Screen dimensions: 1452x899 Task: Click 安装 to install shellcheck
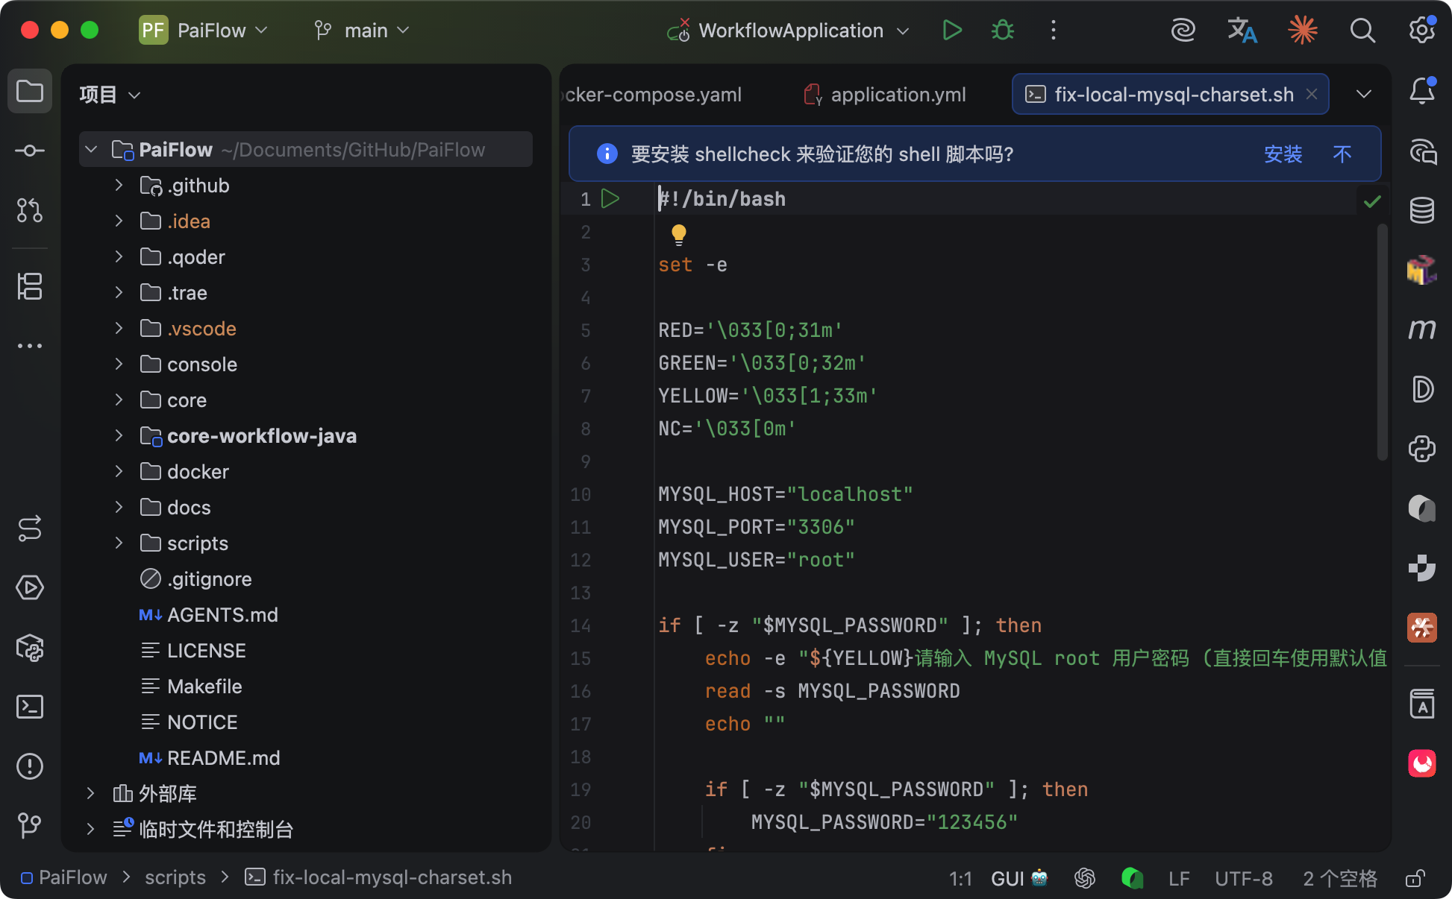tap(1283, 154)
